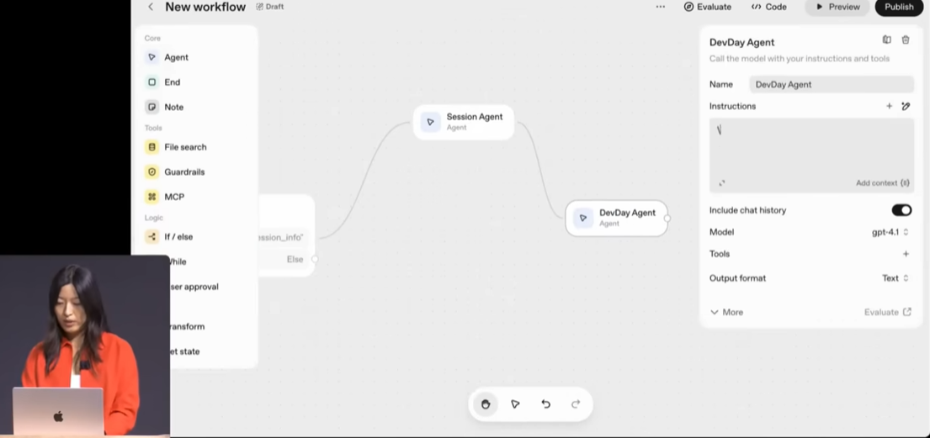This screenshot has width=930, height=438.
Task: Toggle Include chat history switch
Action: click(901, 210)
